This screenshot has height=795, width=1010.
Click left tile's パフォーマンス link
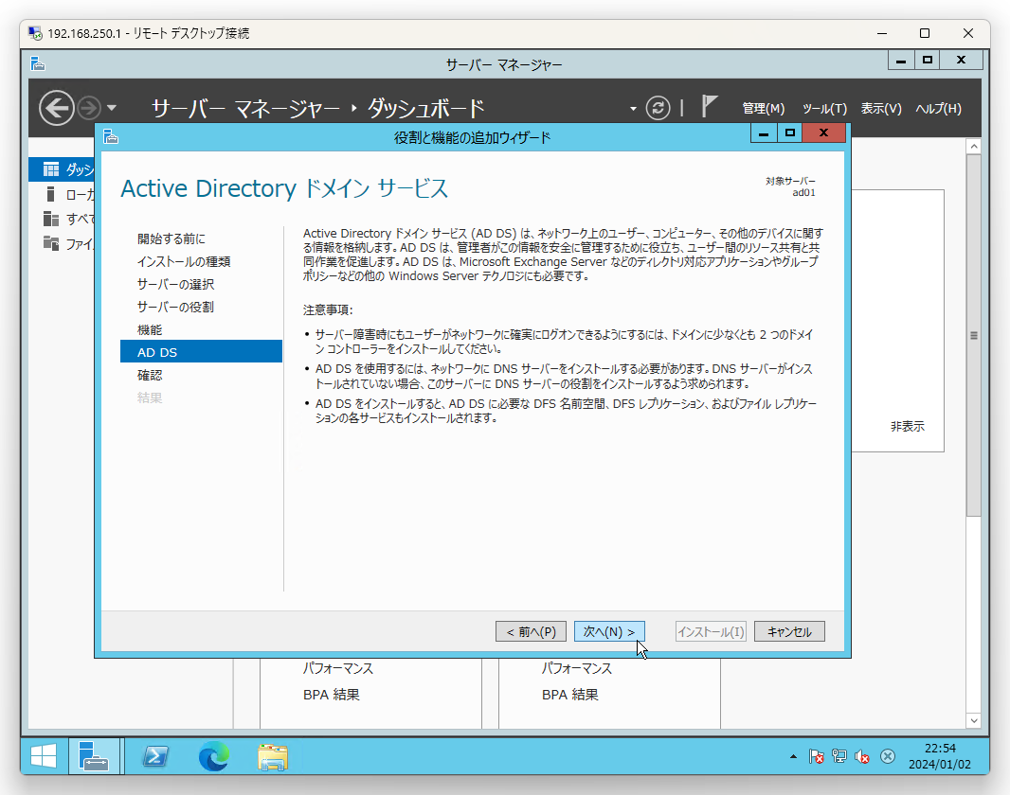point(338,669)
